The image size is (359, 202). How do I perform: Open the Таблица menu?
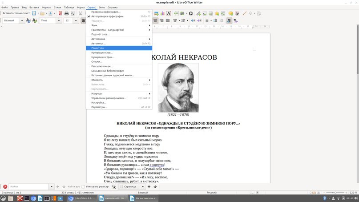[69, 7]
